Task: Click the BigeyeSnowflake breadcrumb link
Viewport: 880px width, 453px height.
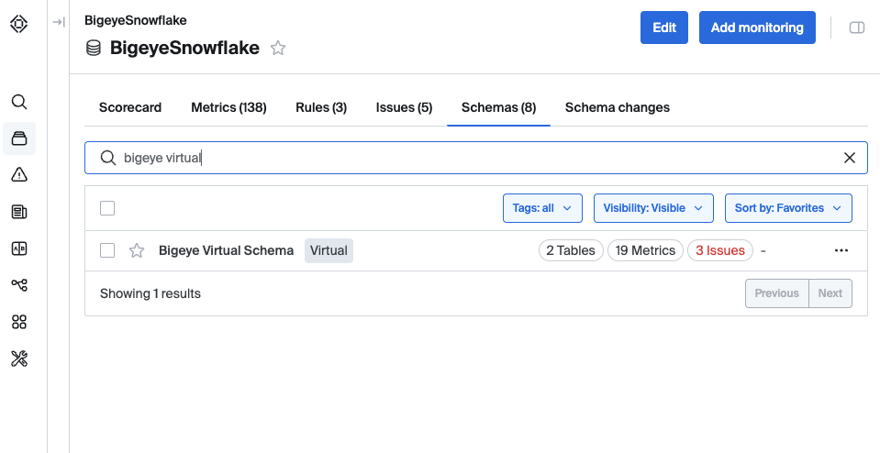Action: click(x=136, y=20)
